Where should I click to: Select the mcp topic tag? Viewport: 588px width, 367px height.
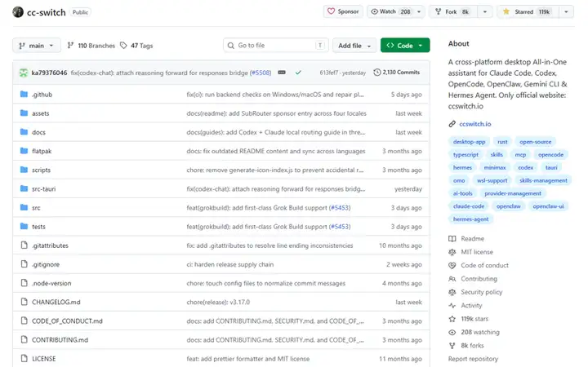520,155
